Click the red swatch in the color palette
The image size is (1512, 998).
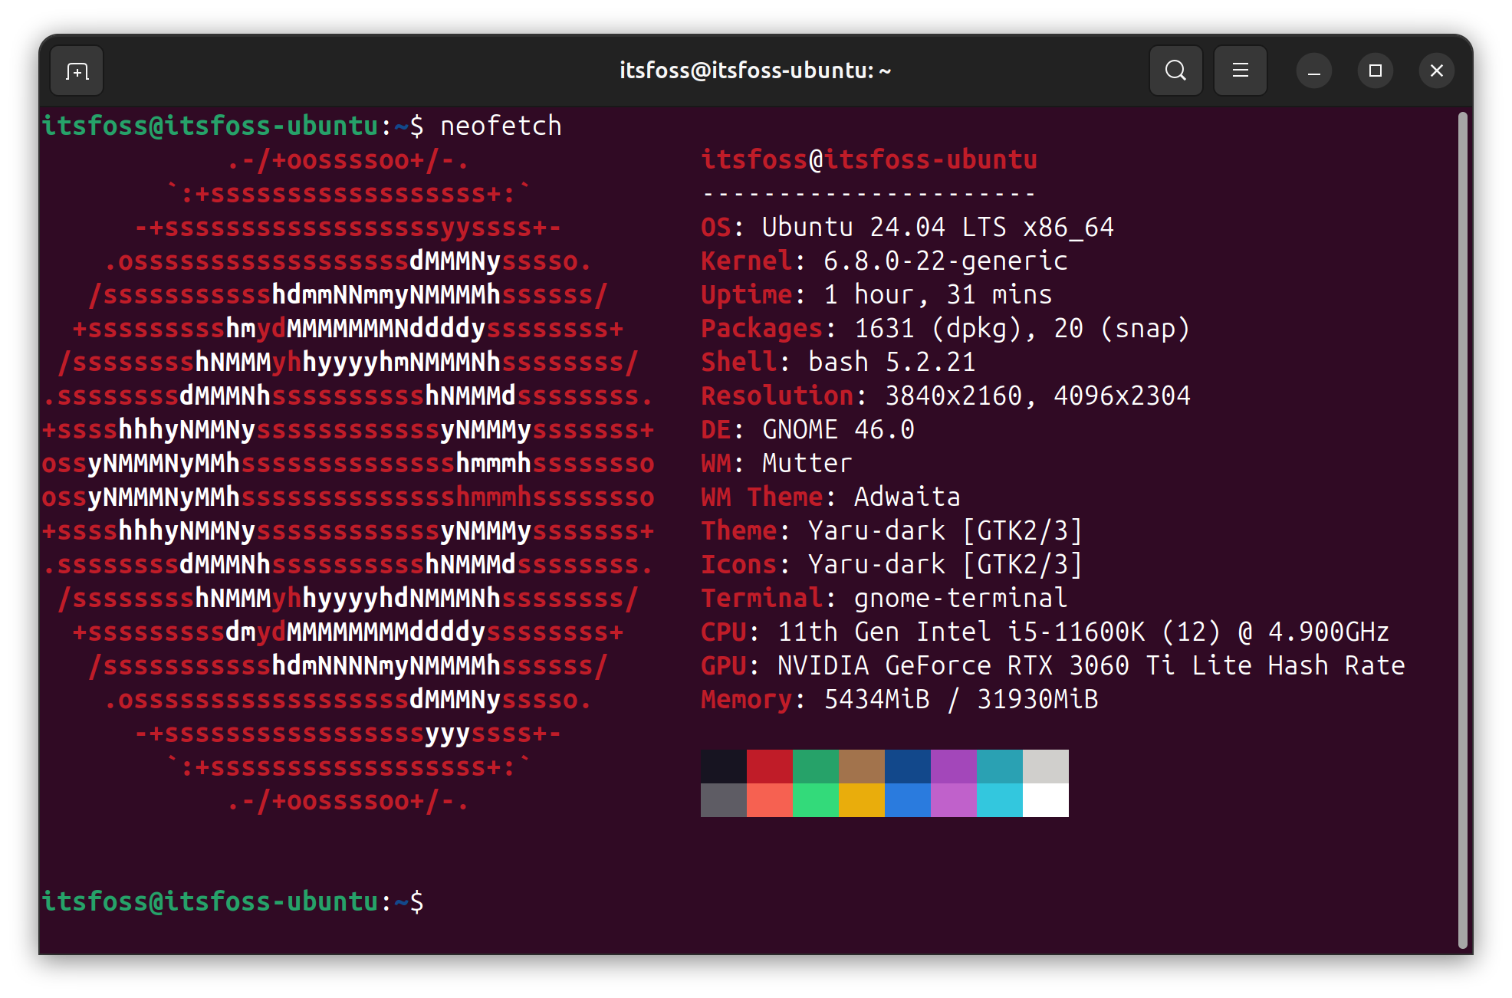click(770, 764)
